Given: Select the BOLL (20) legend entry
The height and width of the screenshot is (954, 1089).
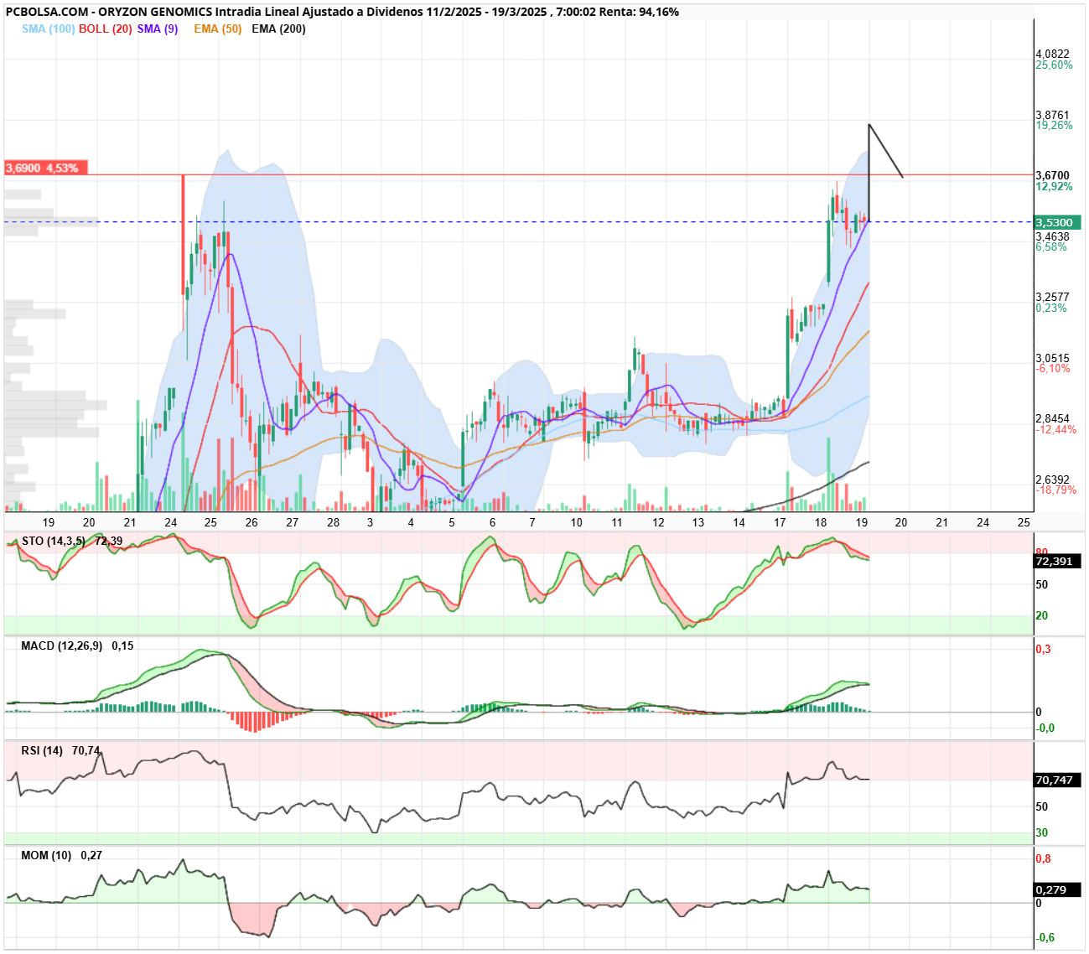Looking at the screenshot, I should (x=106, y=29).
